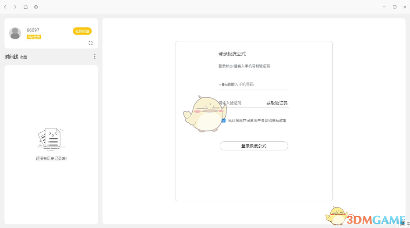The height and width of the screenshot is (228, 410).
Task: Open the settings gear icon
Action: pyautogui.click(x=36, y=7)
